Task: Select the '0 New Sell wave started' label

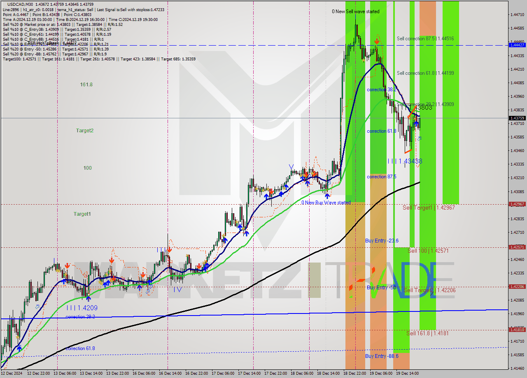Action: pos(356,12)
